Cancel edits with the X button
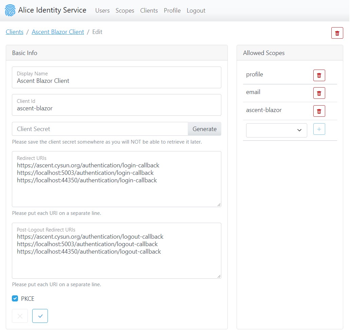Viewport: 350px width, 331px height. [x=20, y=316]
